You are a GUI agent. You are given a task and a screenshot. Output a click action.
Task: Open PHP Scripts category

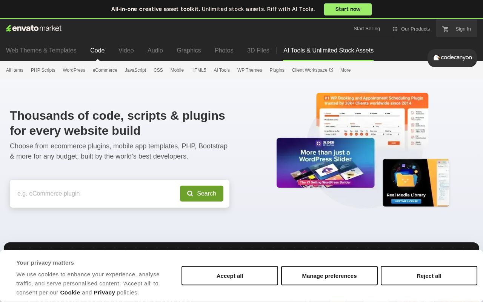click(43, 70)
